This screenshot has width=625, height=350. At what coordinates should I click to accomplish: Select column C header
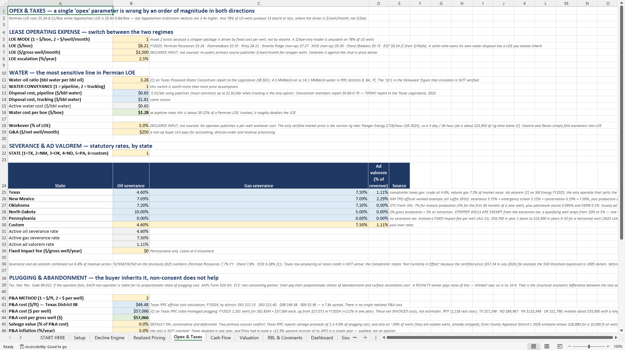click(x=259, y=3)
